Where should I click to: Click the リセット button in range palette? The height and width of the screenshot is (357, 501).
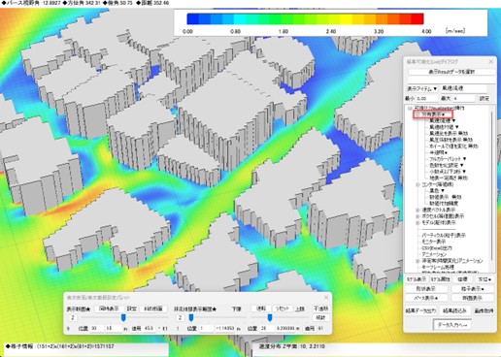[x=282, y=308]
